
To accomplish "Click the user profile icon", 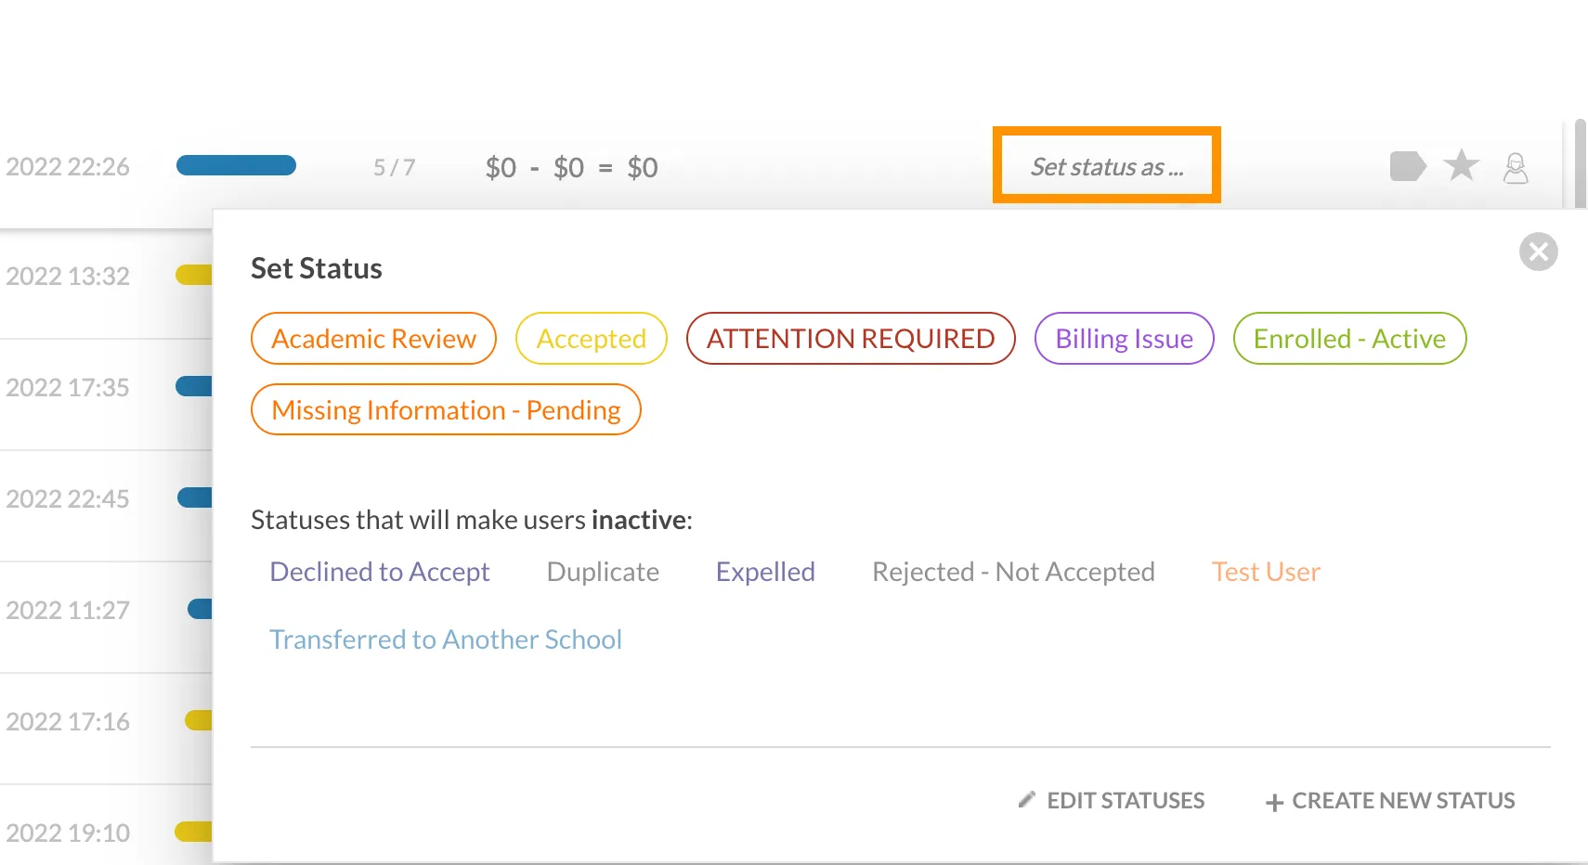I will pos(1516,168).
